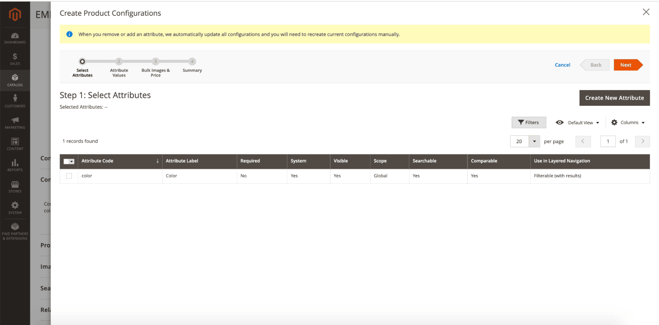Open the System sidebar menu

[x=15, y=208]
